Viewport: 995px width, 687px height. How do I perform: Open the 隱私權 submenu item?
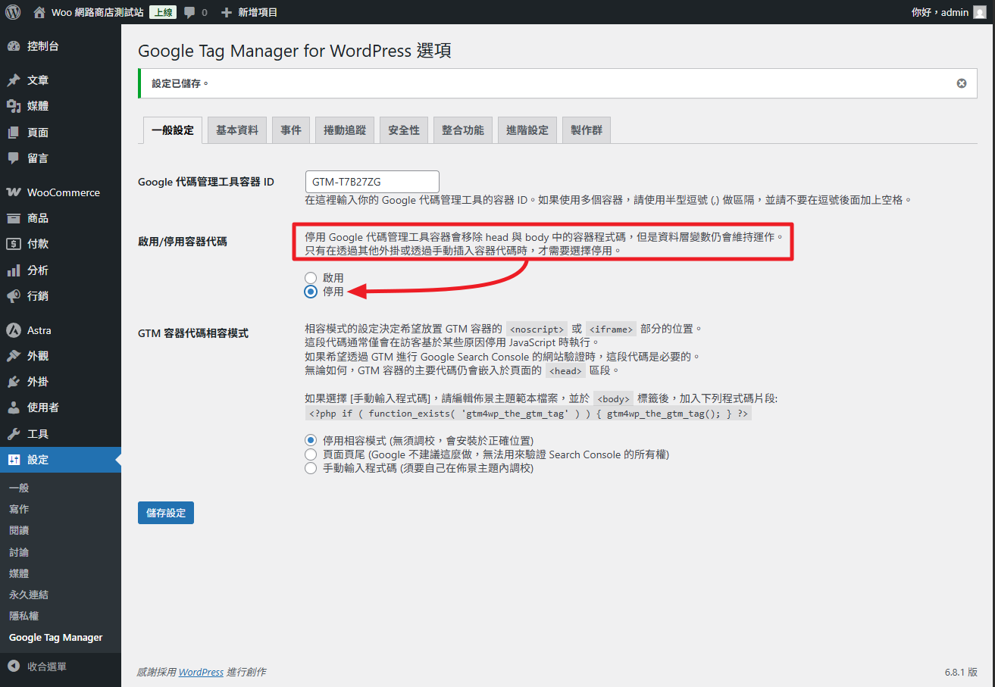[24, 616]
